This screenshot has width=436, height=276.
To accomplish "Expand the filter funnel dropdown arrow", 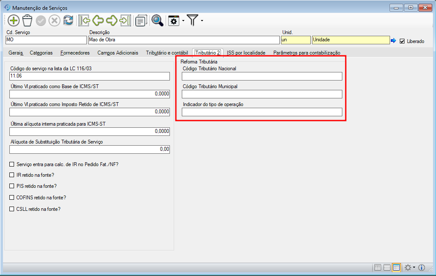I will pyautogui.click(x=202, y=20).
